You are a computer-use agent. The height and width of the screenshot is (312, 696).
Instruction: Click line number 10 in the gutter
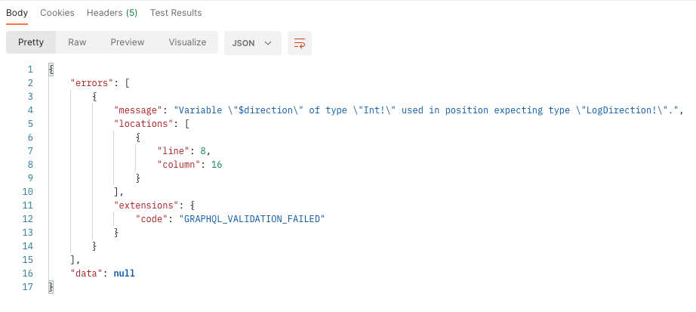click(27, 192)
